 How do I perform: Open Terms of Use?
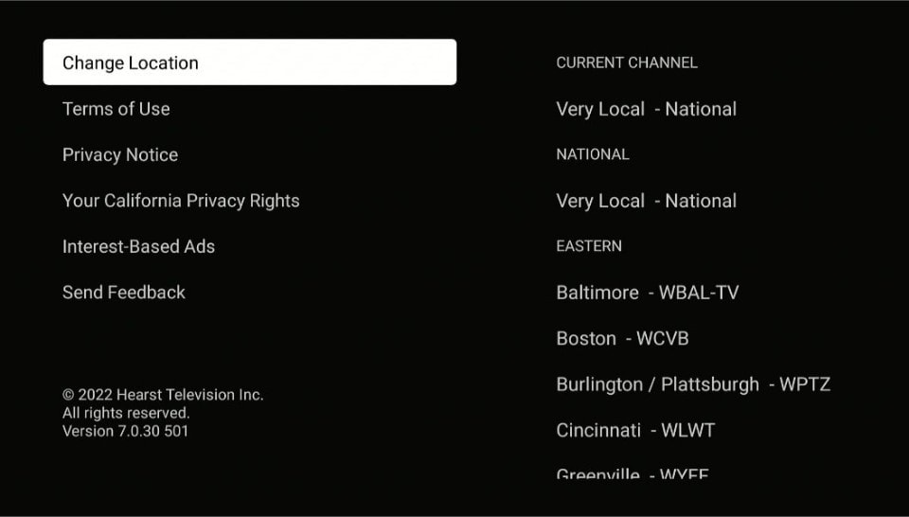click(x=116, y=109)
